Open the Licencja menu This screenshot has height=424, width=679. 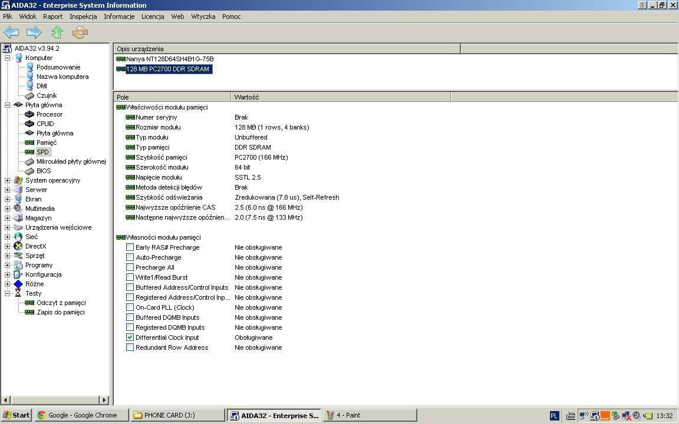click(x=153, y=16)
